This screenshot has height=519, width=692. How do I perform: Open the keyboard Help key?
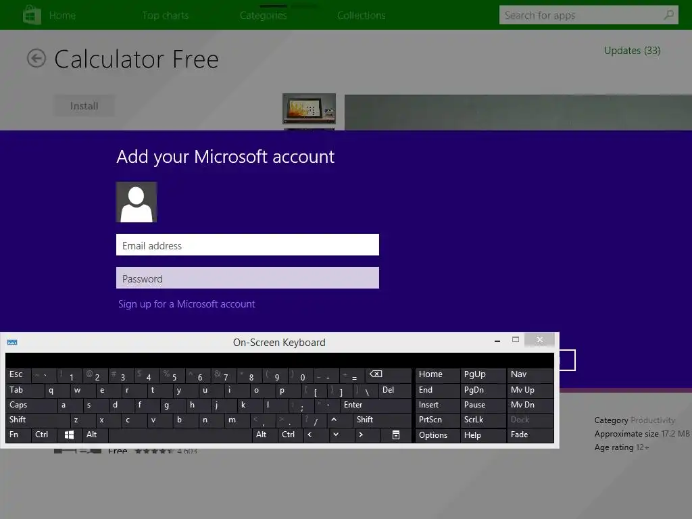coord(483,435)
